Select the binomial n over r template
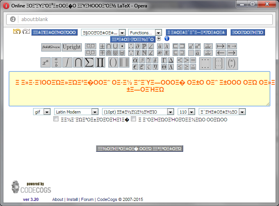 click(232, 63)
